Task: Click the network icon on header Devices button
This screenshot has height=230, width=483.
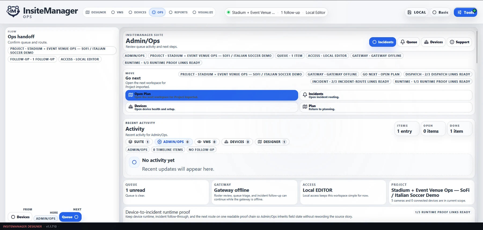Action: (426, 42)
